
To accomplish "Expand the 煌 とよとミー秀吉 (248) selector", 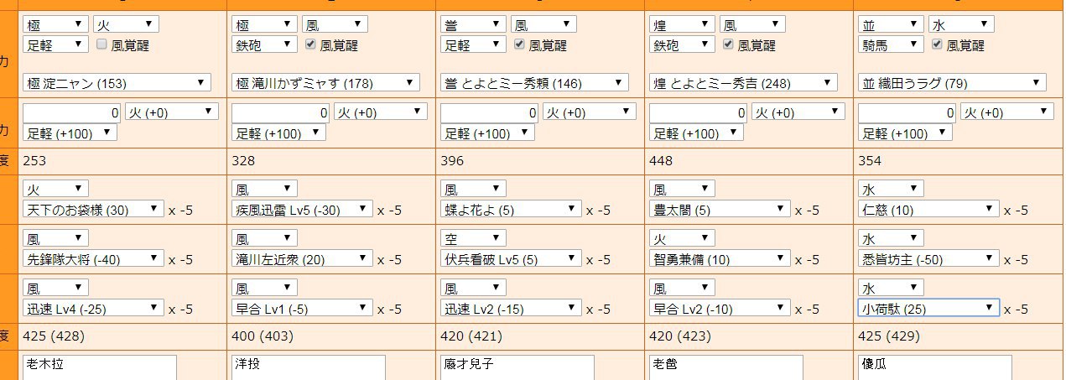I will (x=744, y=83).
